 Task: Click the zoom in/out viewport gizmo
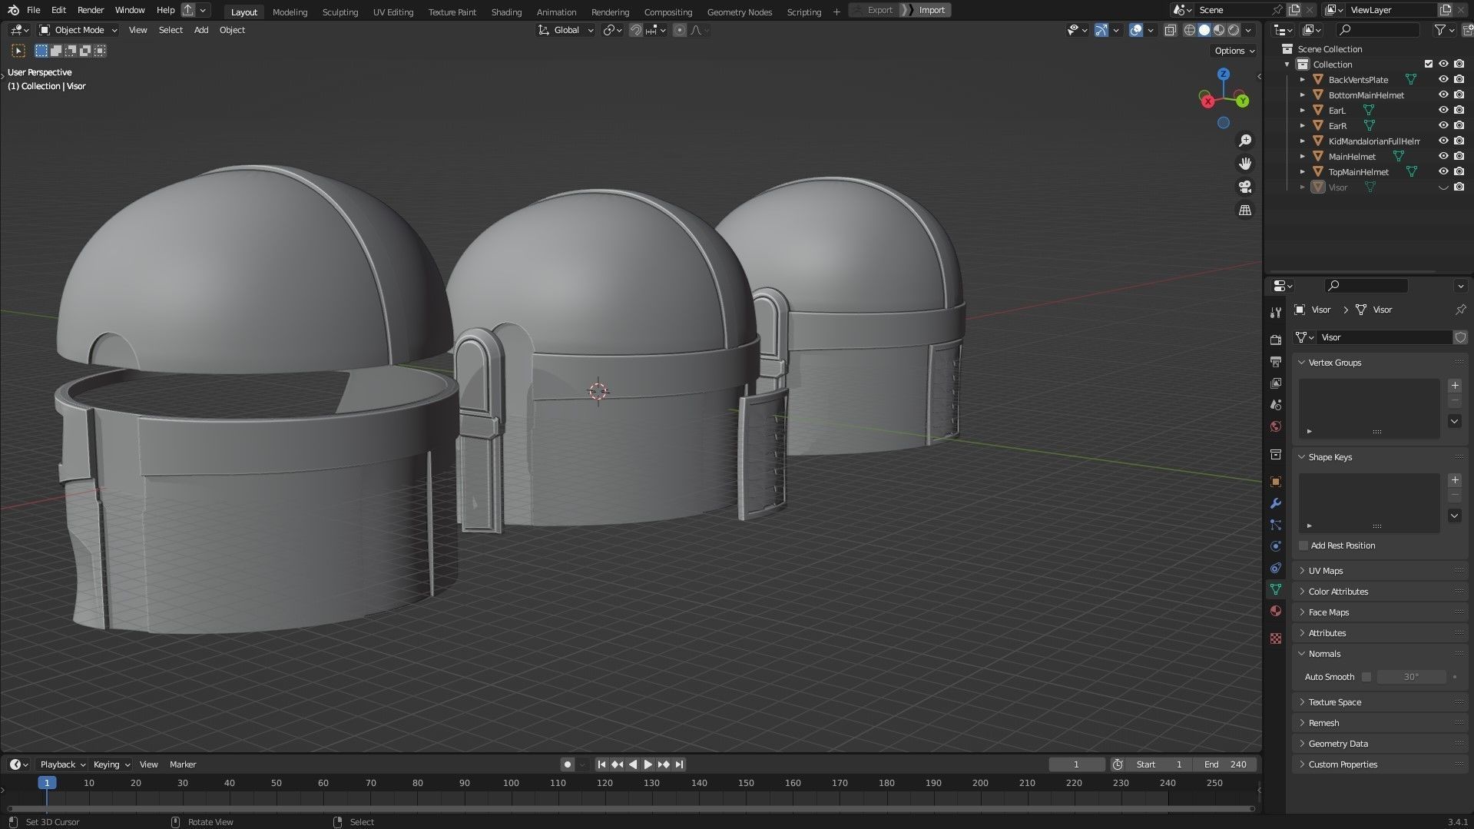[1245, 141]
